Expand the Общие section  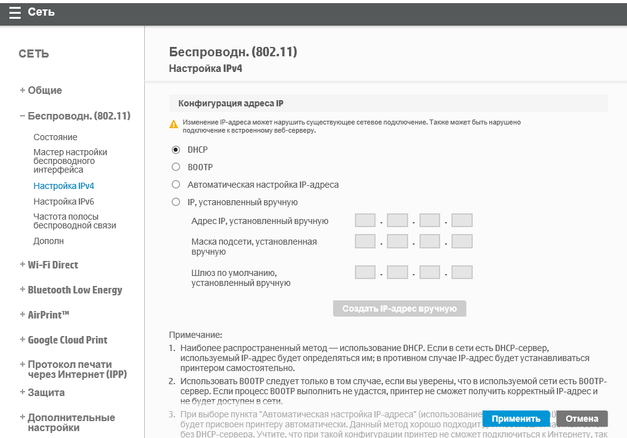tap(41, 90)
